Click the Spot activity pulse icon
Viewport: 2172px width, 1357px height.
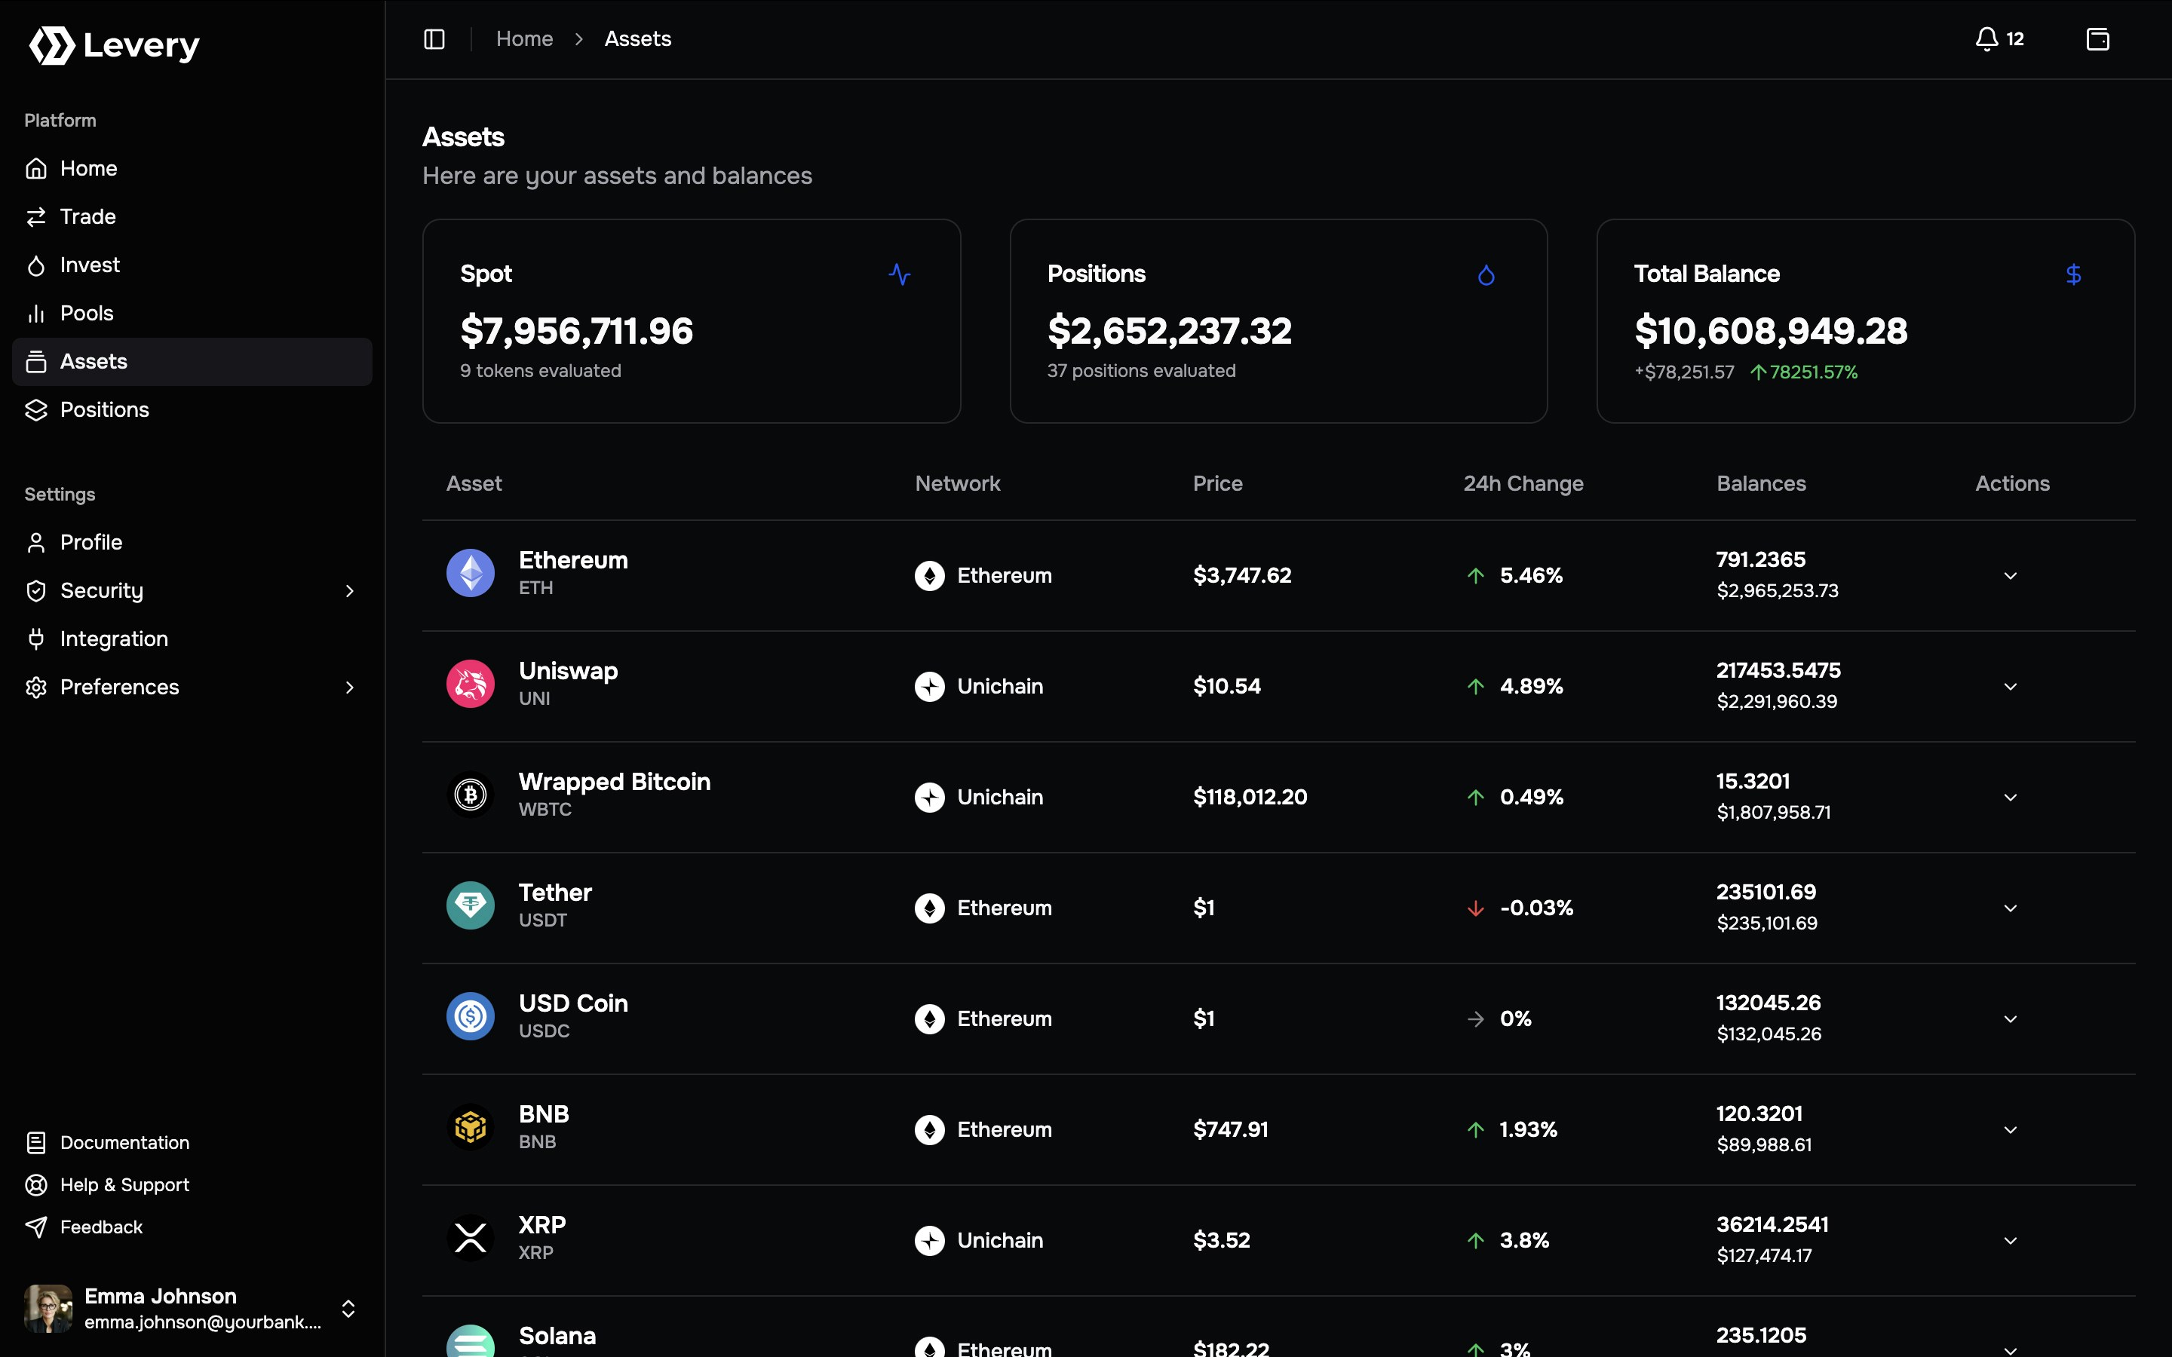point(899,274)
